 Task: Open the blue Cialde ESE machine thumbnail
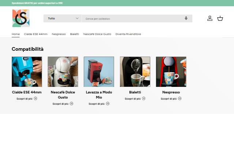(27, 72)
